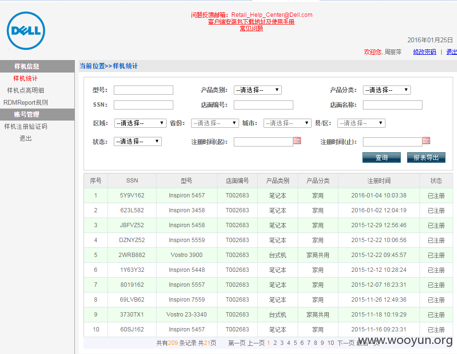This screenshot has width=457, height=354.
Task: Click the 注册时间 column header
Action: (x=379, y=181)
